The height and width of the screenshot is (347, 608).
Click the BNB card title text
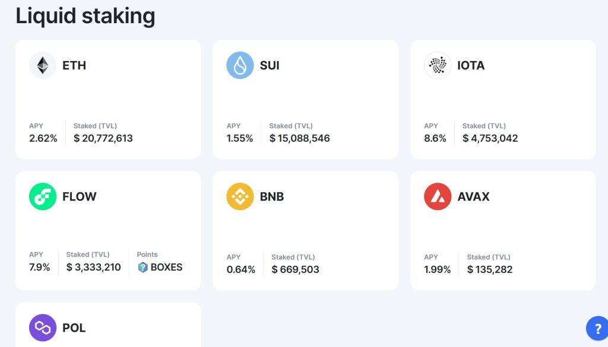coord(272,196)
